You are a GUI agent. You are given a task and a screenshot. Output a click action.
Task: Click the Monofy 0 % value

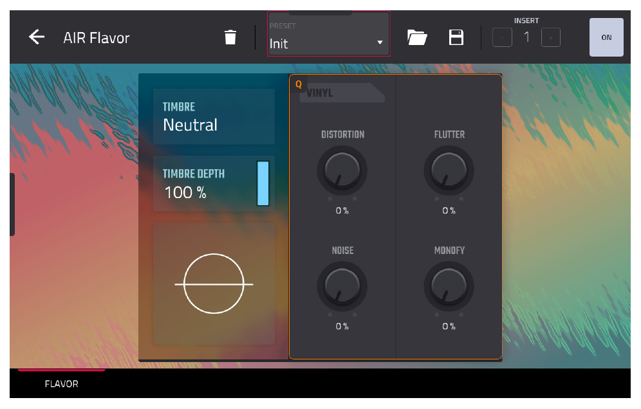tap(449, 326)
